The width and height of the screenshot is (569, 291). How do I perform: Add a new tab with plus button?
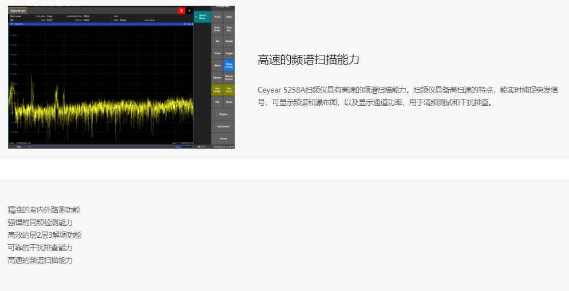pyautogui.click(x=189, y=10)
